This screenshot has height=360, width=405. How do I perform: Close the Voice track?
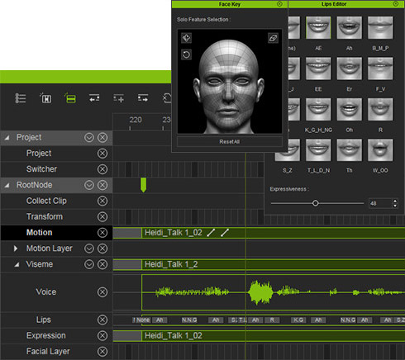[x=102, y=292]
